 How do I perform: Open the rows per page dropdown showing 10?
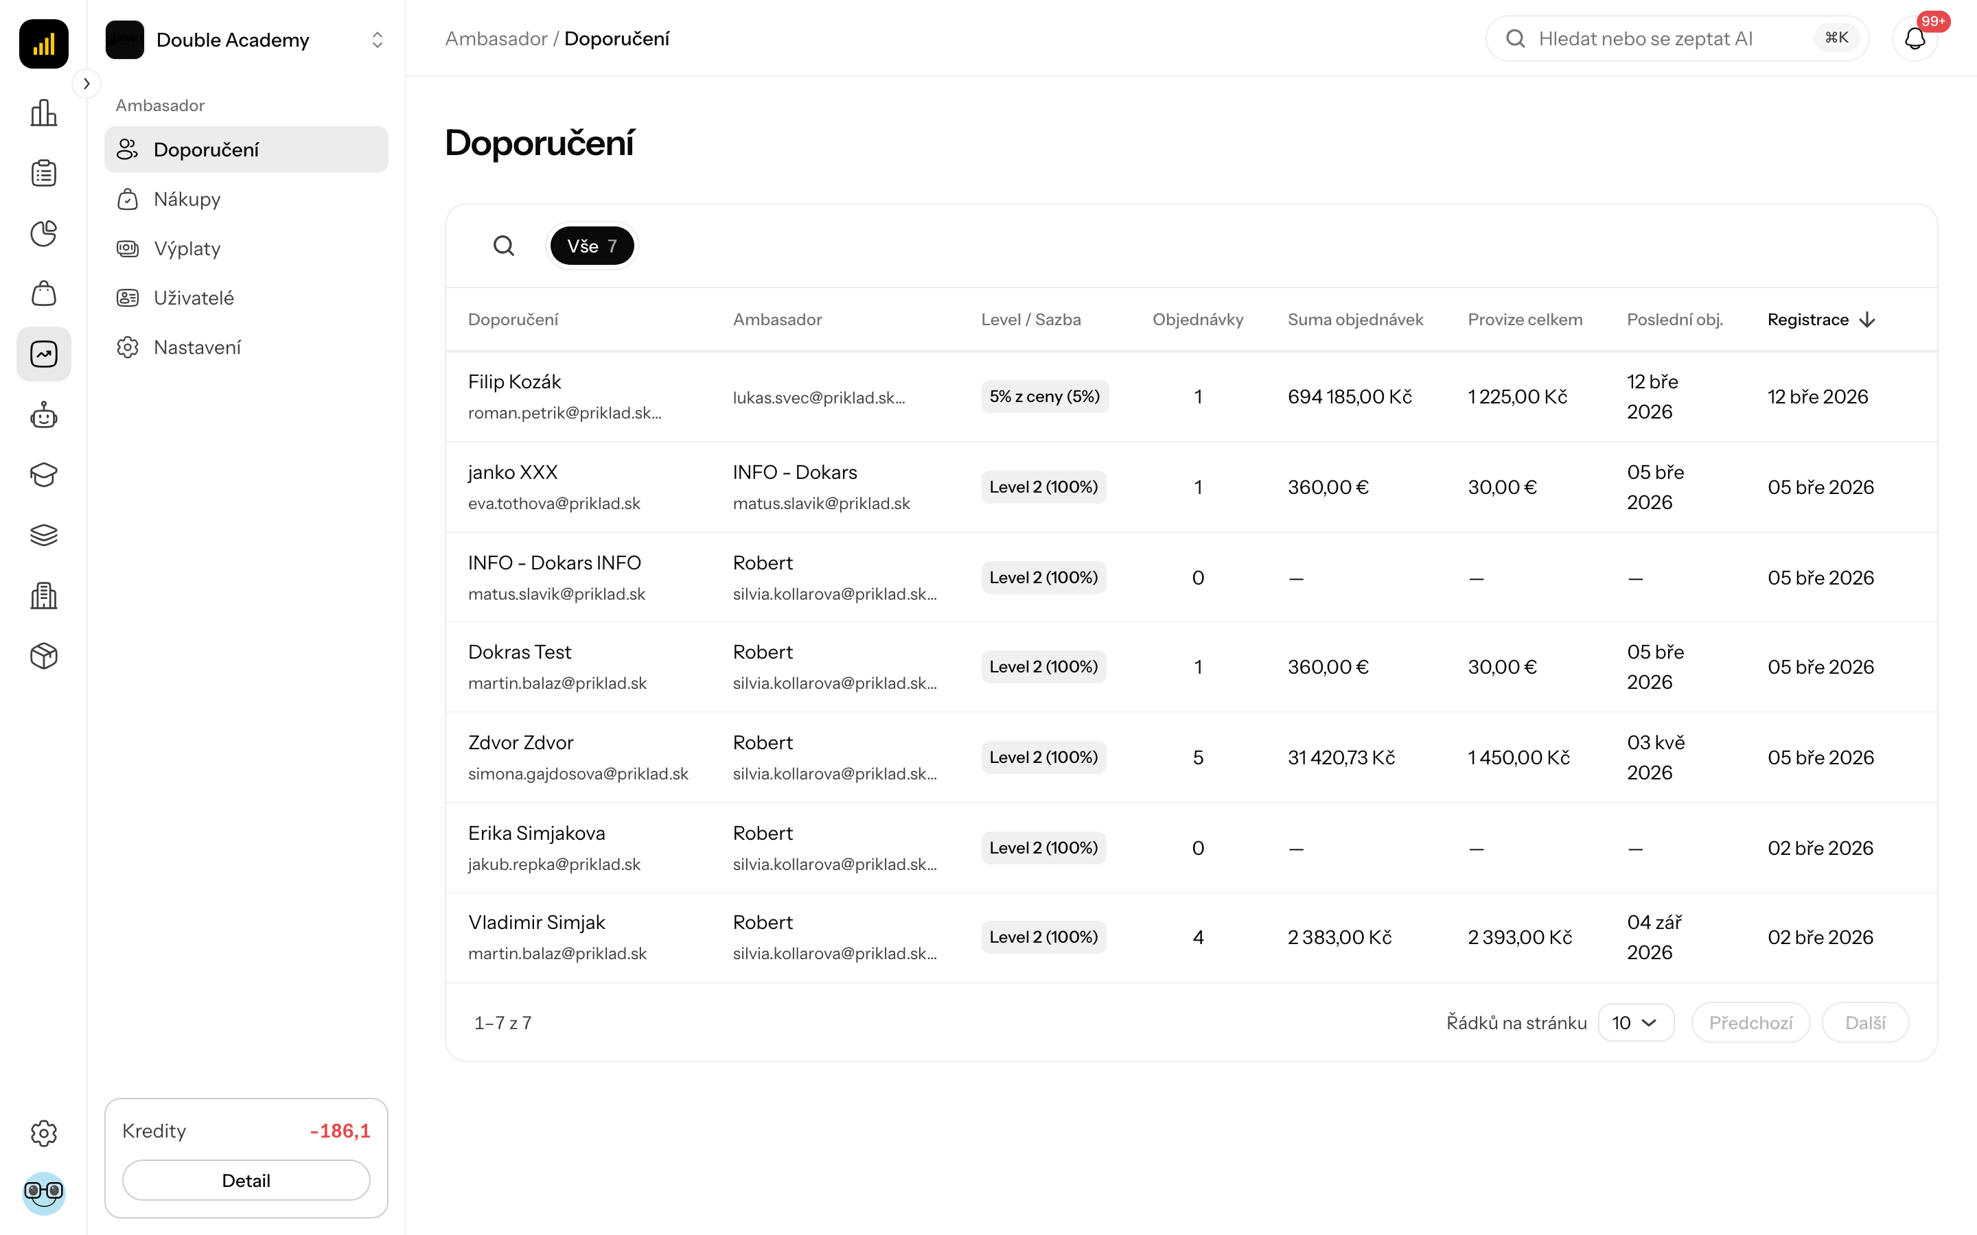click(x=1636, y=1022)
